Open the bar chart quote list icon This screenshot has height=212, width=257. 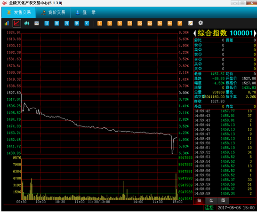(7, 23)
